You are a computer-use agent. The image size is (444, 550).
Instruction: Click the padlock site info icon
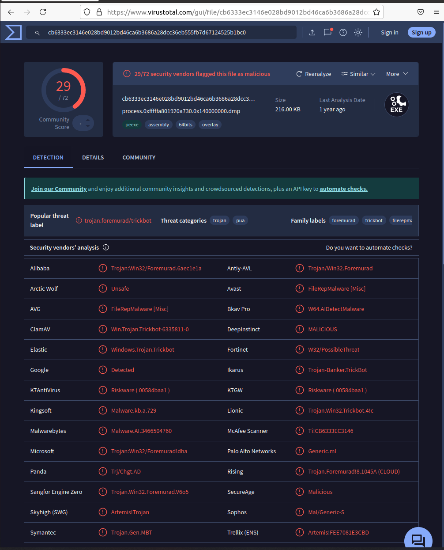[x=99, y=12]
